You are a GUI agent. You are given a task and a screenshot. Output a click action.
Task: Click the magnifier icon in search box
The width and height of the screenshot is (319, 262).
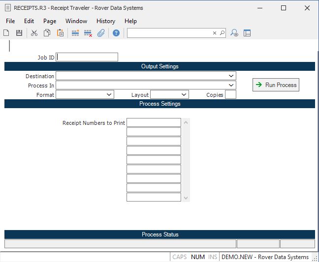point(222,33)
